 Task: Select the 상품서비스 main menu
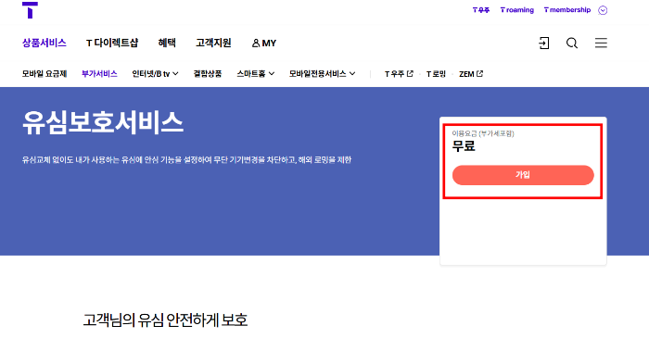click(45, 43)
